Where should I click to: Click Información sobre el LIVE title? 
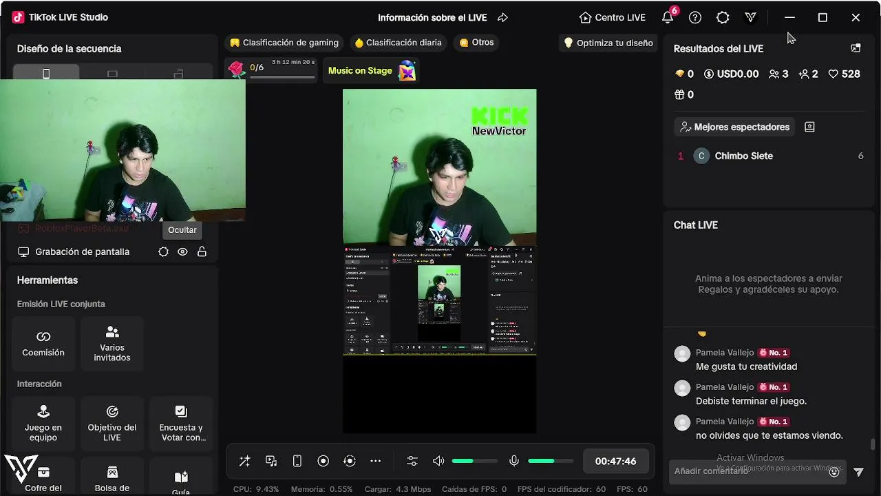point(433,17)
